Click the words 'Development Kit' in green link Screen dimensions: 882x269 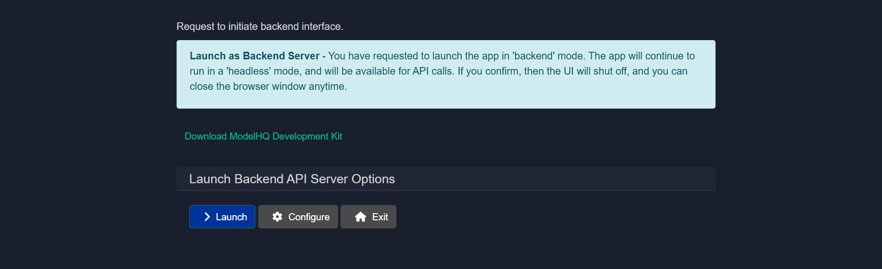[x=307, y=136]
